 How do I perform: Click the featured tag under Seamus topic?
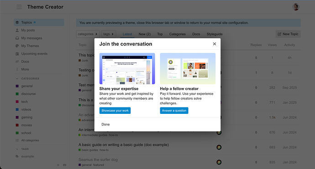click(x=99, y=165)
